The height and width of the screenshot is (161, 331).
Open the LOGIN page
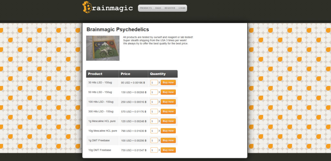[x=182, y=8]
